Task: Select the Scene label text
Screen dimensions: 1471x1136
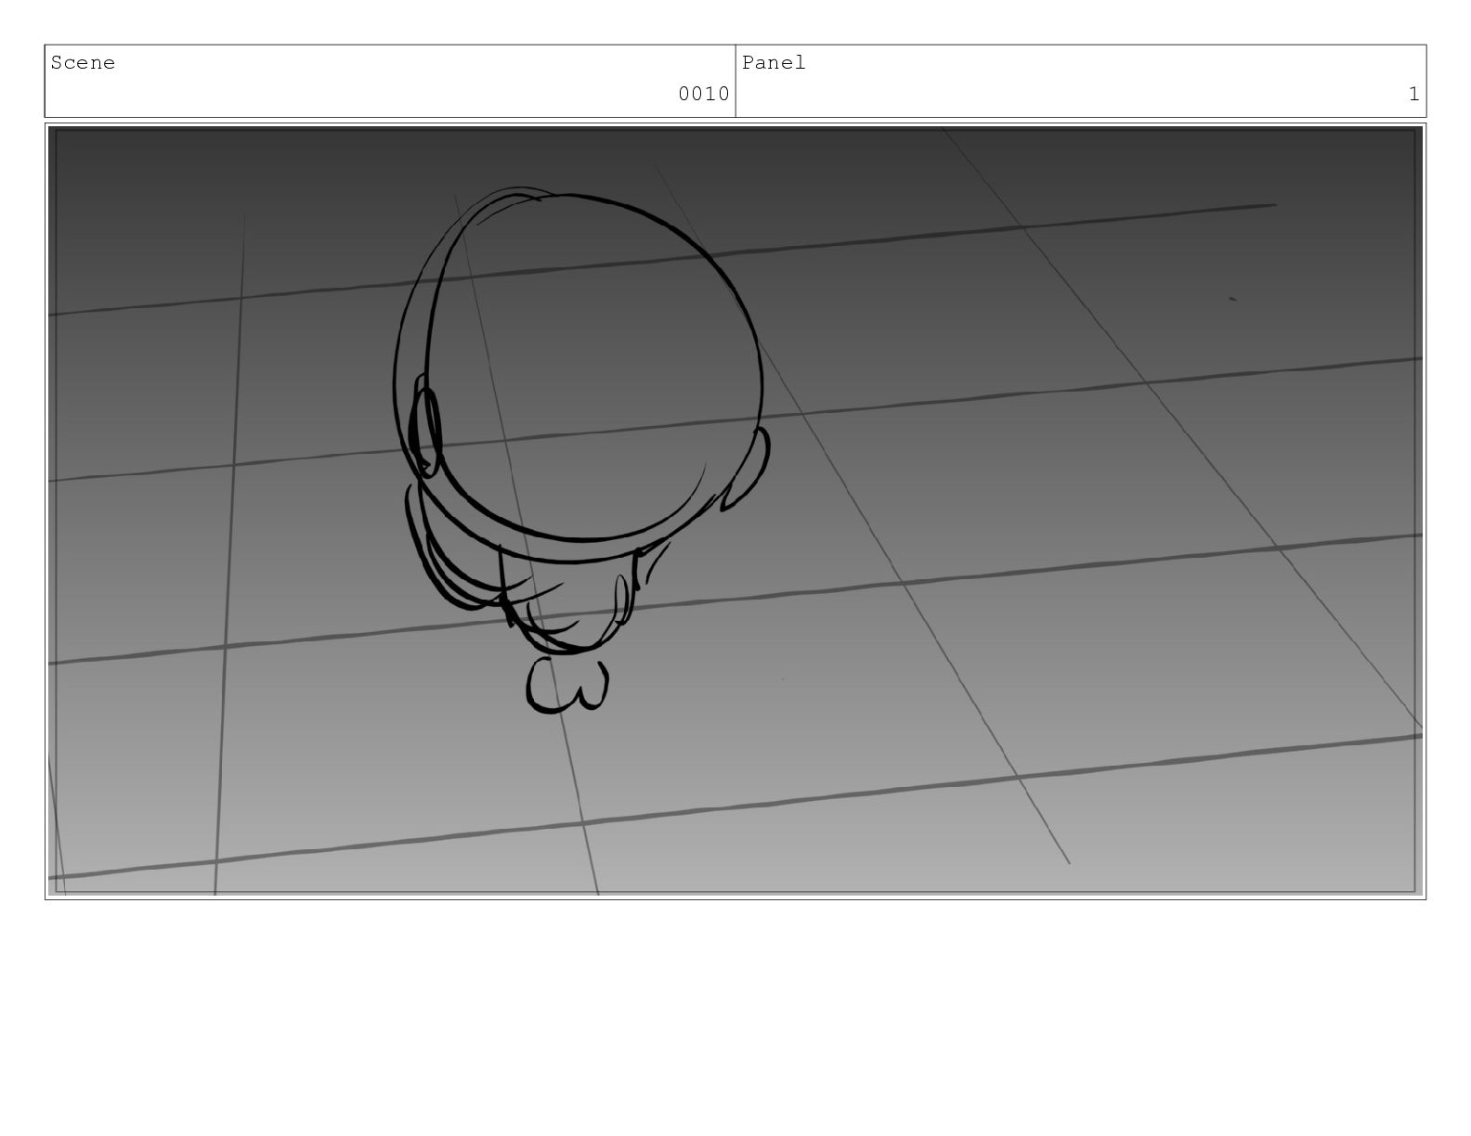Action: 83,63
